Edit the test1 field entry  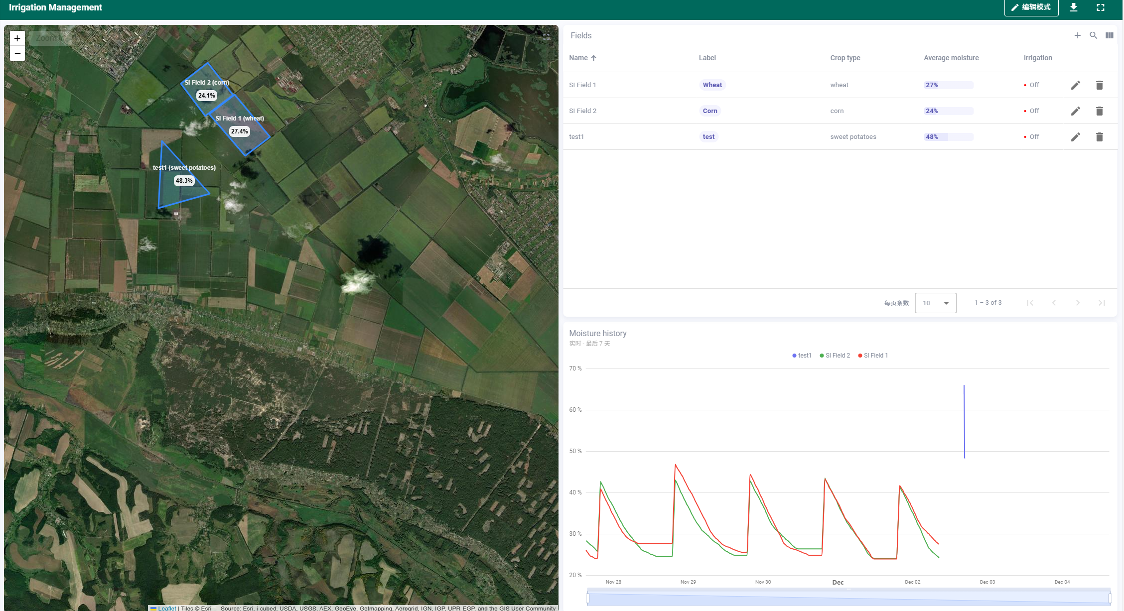coord(1075,137)
